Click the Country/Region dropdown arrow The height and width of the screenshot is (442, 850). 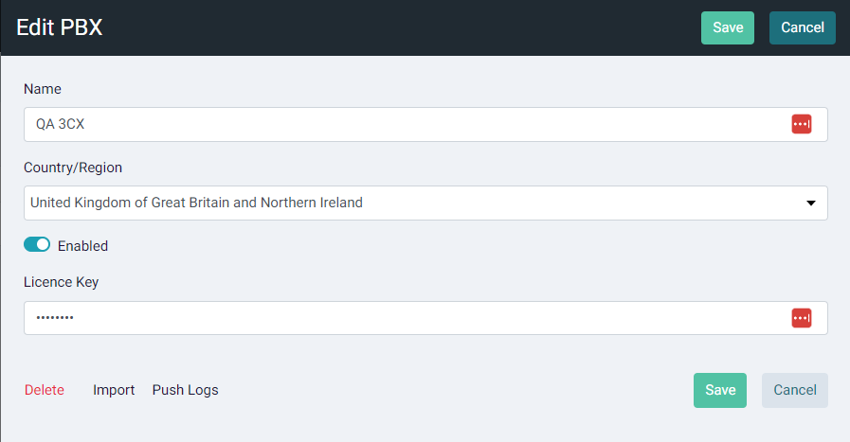[811, 203]
